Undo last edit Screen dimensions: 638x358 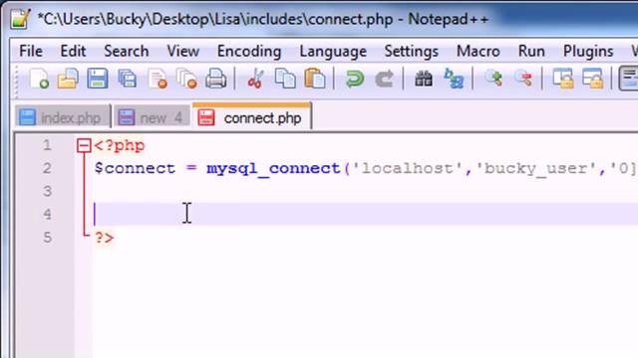point(355,79)
